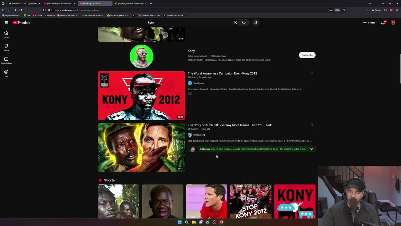Click the Wendigang channel avatar
Viewport: 401px width, 226px height.
click(x=190, y=83)
